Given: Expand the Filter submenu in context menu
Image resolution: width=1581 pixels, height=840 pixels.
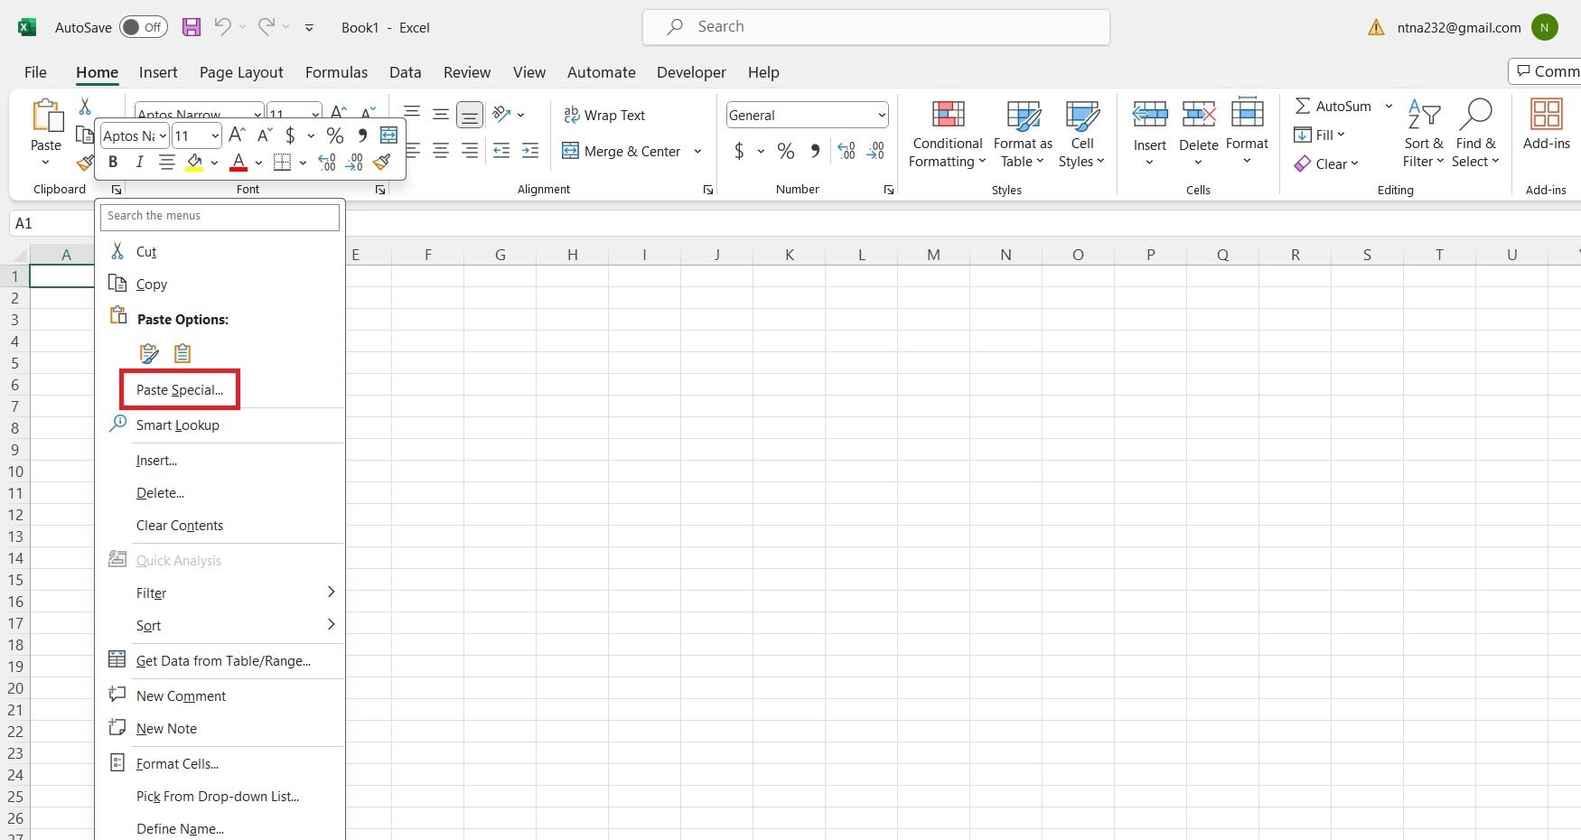Looking at the screenshot, I should click(221, 593).
